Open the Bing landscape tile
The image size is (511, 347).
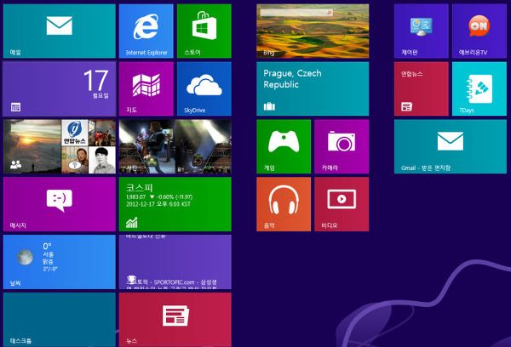313,31
